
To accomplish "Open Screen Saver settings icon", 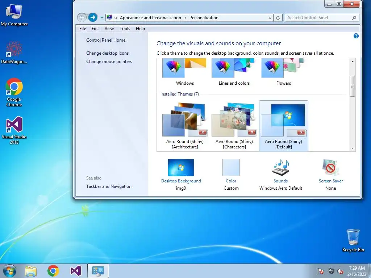I will [x=330, y=167].
